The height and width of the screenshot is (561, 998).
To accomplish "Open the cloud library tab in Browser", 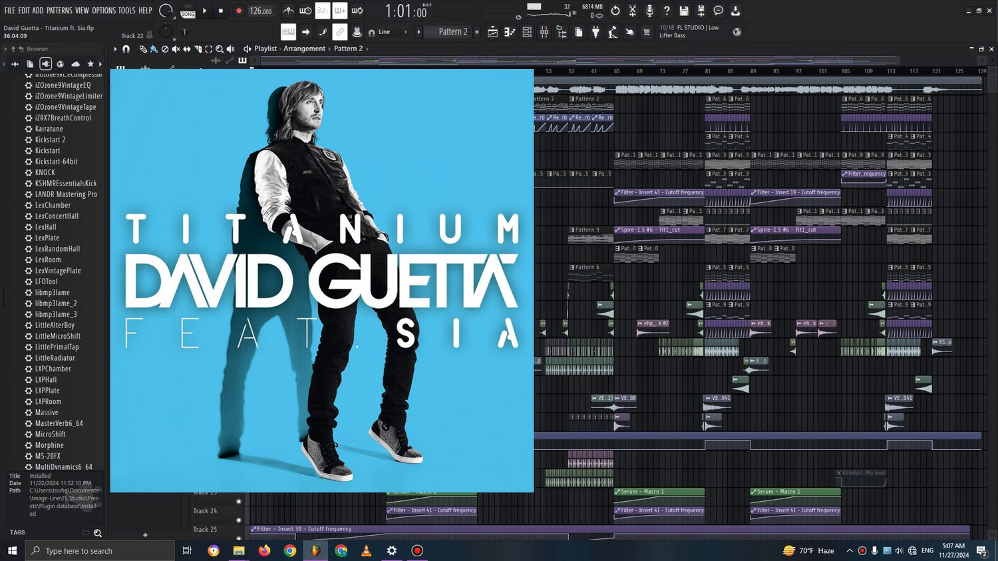I will 75,64.
